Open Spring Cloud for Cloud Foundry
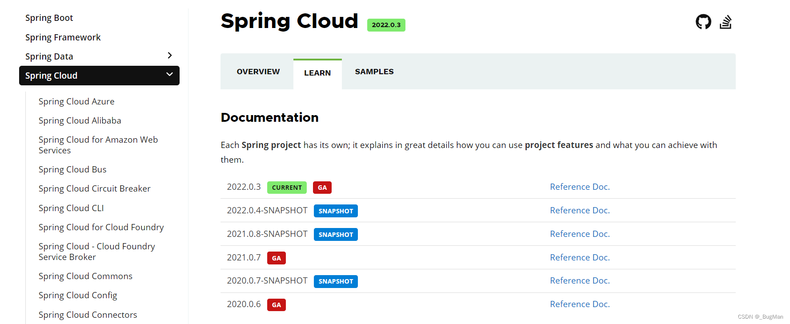Image resolution: width=790 pixels, height=324 pixels. click(x=101, y=227)
